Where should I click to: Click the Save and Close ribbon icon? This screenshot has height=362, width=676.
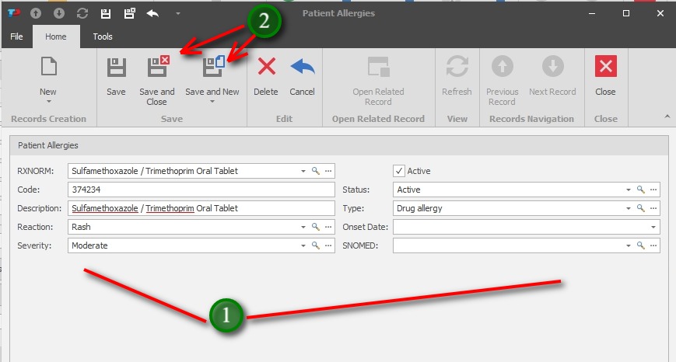coord(157,68)
